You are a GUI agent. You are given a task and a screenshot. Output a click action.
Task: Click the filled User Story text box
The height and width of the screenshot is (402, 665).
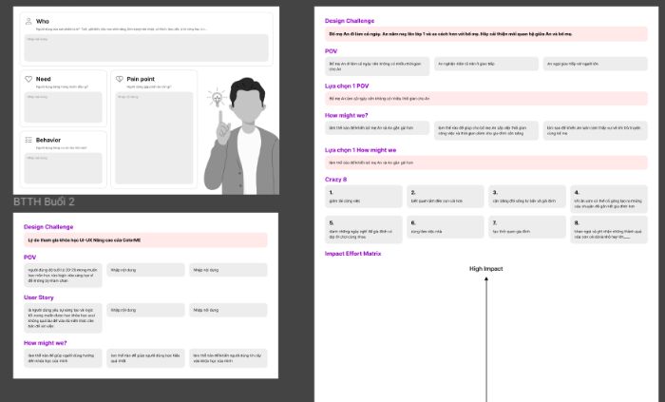pyautogui.click(x=63, y=318)
